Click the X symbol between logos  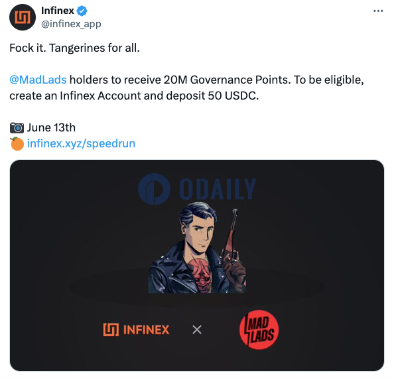tap(197, 329)
